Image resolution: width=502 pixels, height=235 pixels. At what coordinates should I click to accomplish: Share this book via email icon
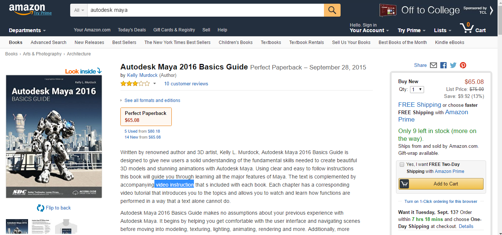coord(434,65)
